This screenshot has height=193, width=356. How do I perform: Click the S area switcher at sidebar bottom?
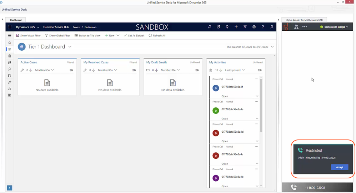[10, 188]
